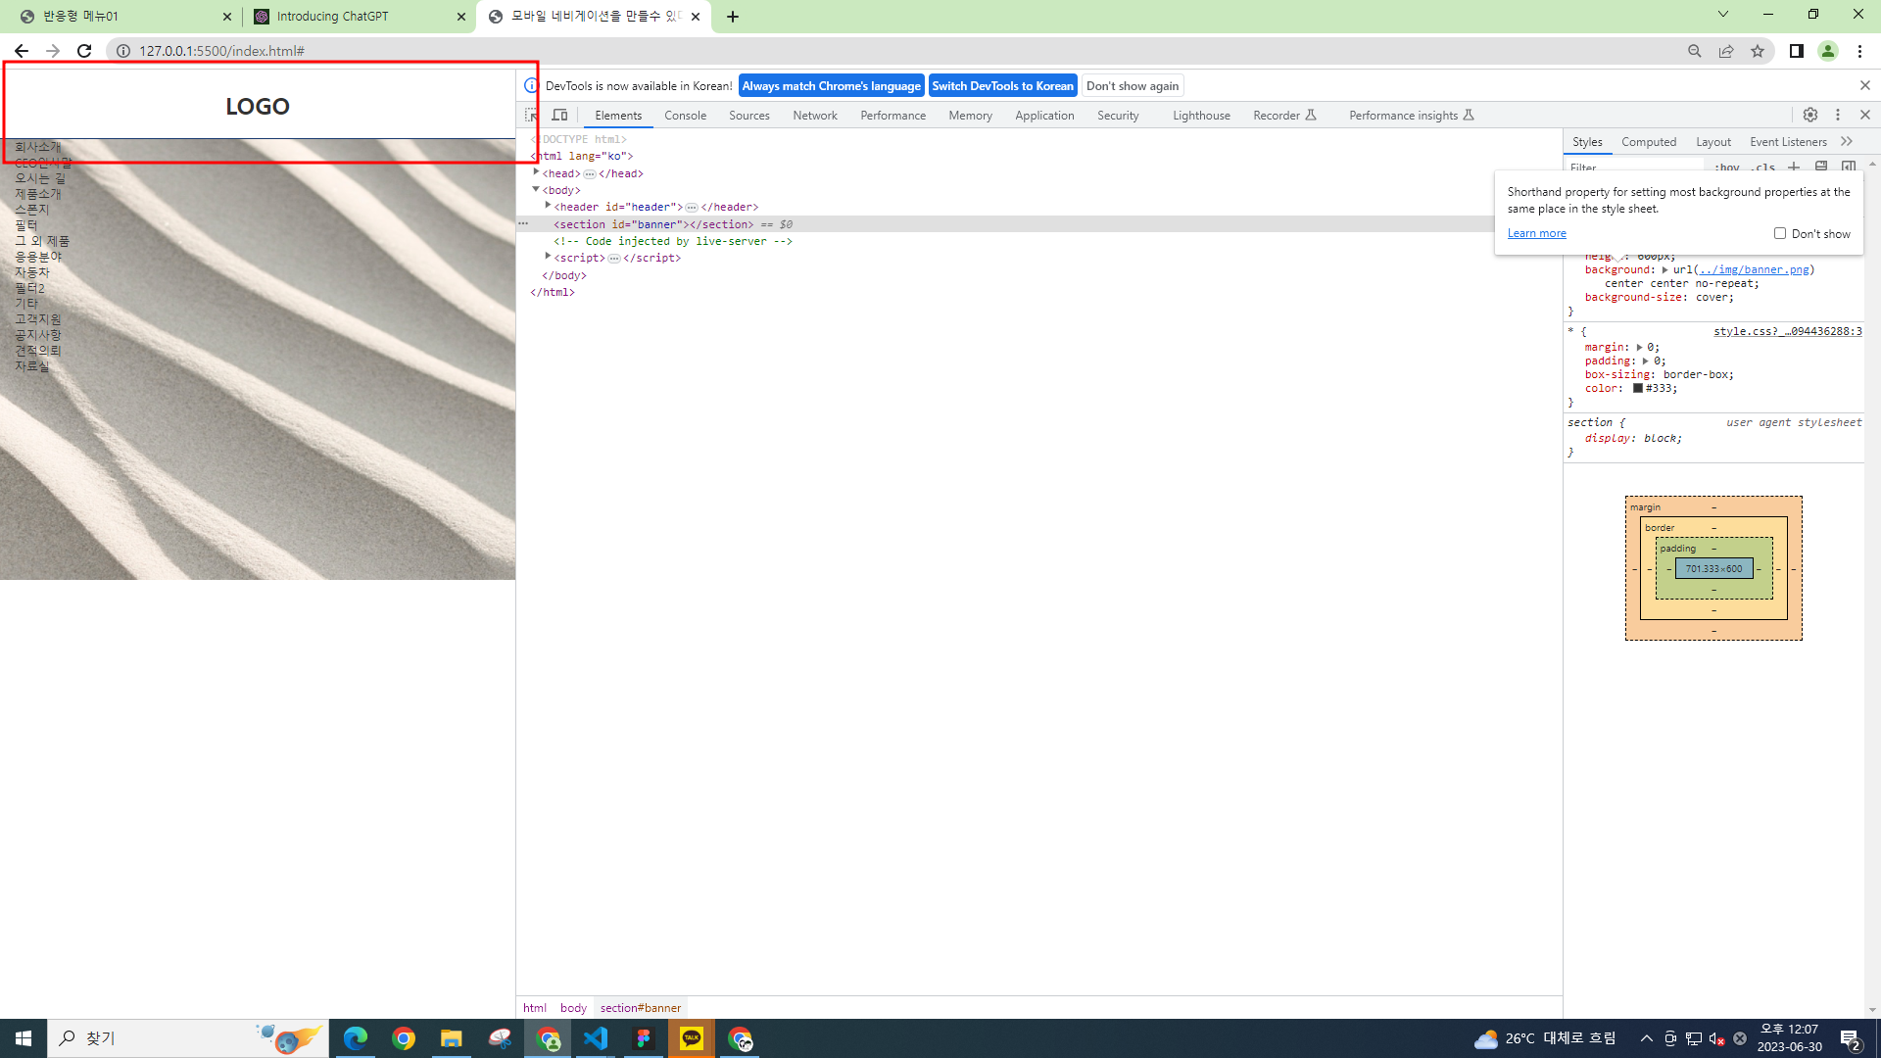
Task: Switch to the Console tab
Action: click(685, 116)
